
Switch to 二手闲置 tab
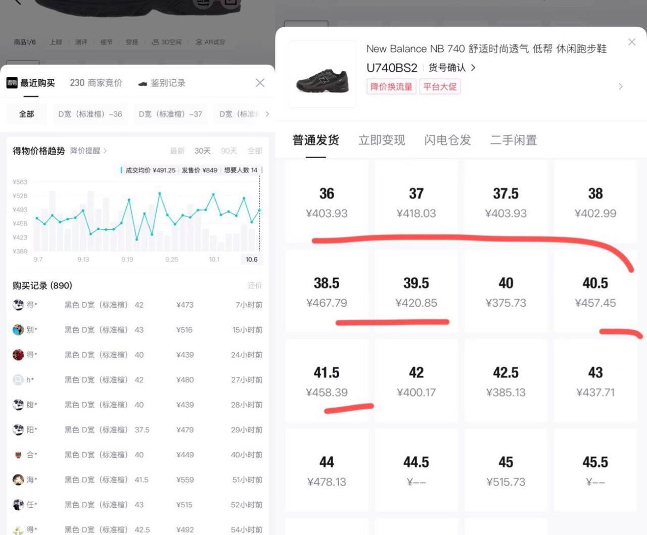[x=514, y=140]
